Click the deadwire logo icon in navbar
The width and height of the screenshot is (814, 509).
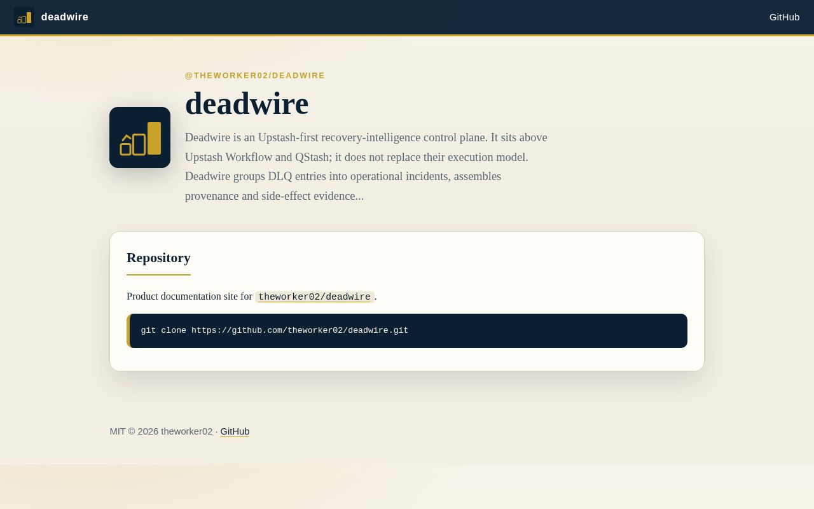[x=24, y=17]
